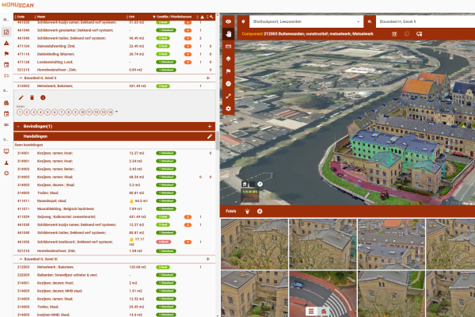The height and width of the screenshot is (317, 475).
Task: Click the flashlight icon next to Foto's
Action: point(247,211)
